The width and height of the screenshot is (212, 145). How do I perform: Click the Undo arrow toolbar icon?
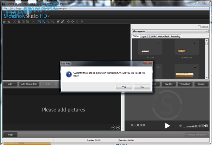click(x=4, y=22)
